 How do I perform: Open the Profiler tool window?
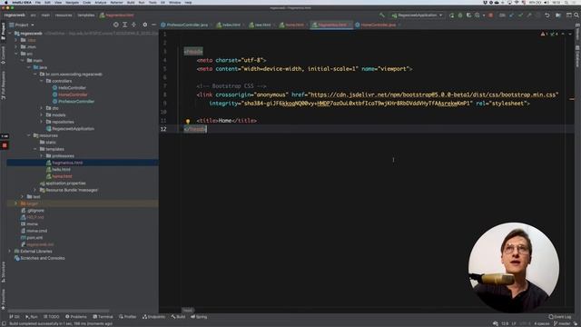[128, 317]
